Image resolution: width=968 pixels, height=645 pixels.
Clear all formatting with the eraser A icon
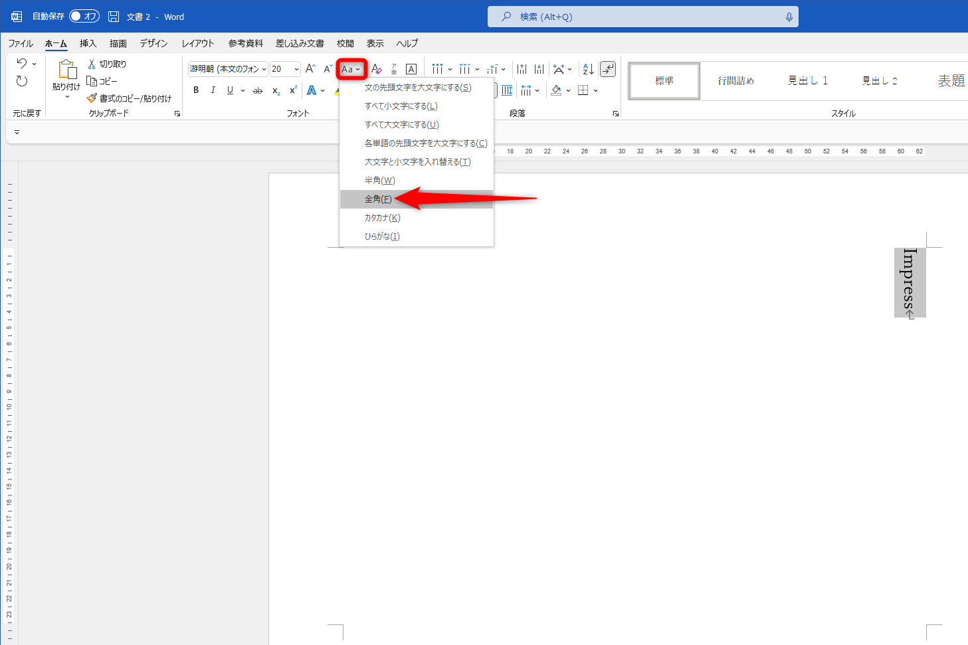[x=376, y=69]
